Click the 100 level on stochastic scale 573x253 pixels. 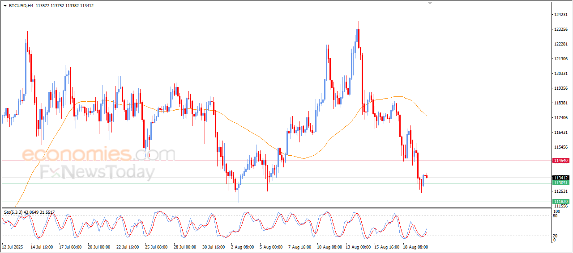click(x=557, y=211)
